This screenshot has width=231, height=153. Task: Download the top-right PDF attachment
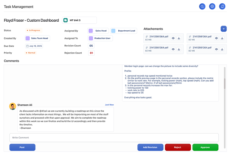(222, 38)
